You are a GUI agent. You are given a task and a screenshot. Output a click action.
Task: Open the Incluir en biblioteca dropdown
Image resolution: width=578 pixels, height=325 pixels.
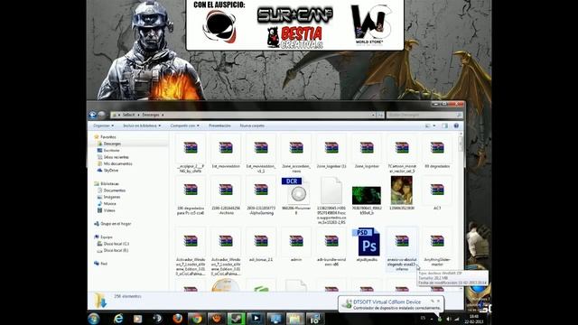coord(142,125)
